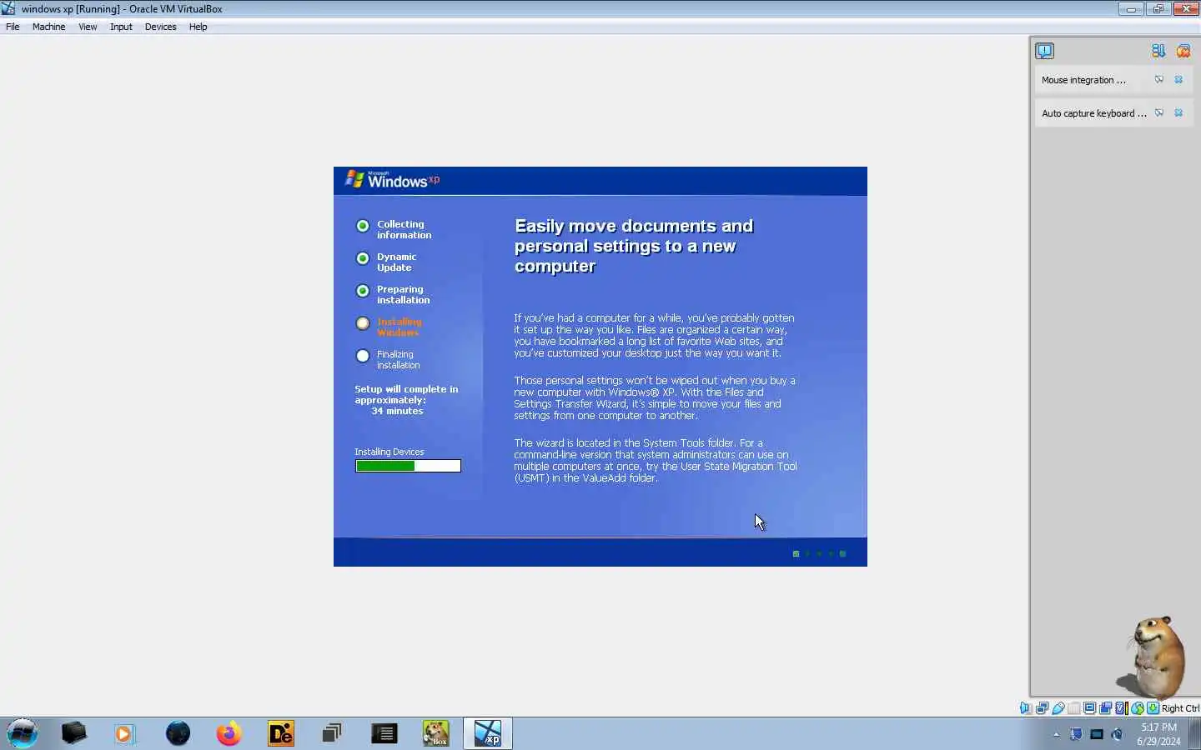The height and width of the screenshot is (750, 1201).
Task: Click the recording indicator in VM status bar
Action: point(1106,708)
